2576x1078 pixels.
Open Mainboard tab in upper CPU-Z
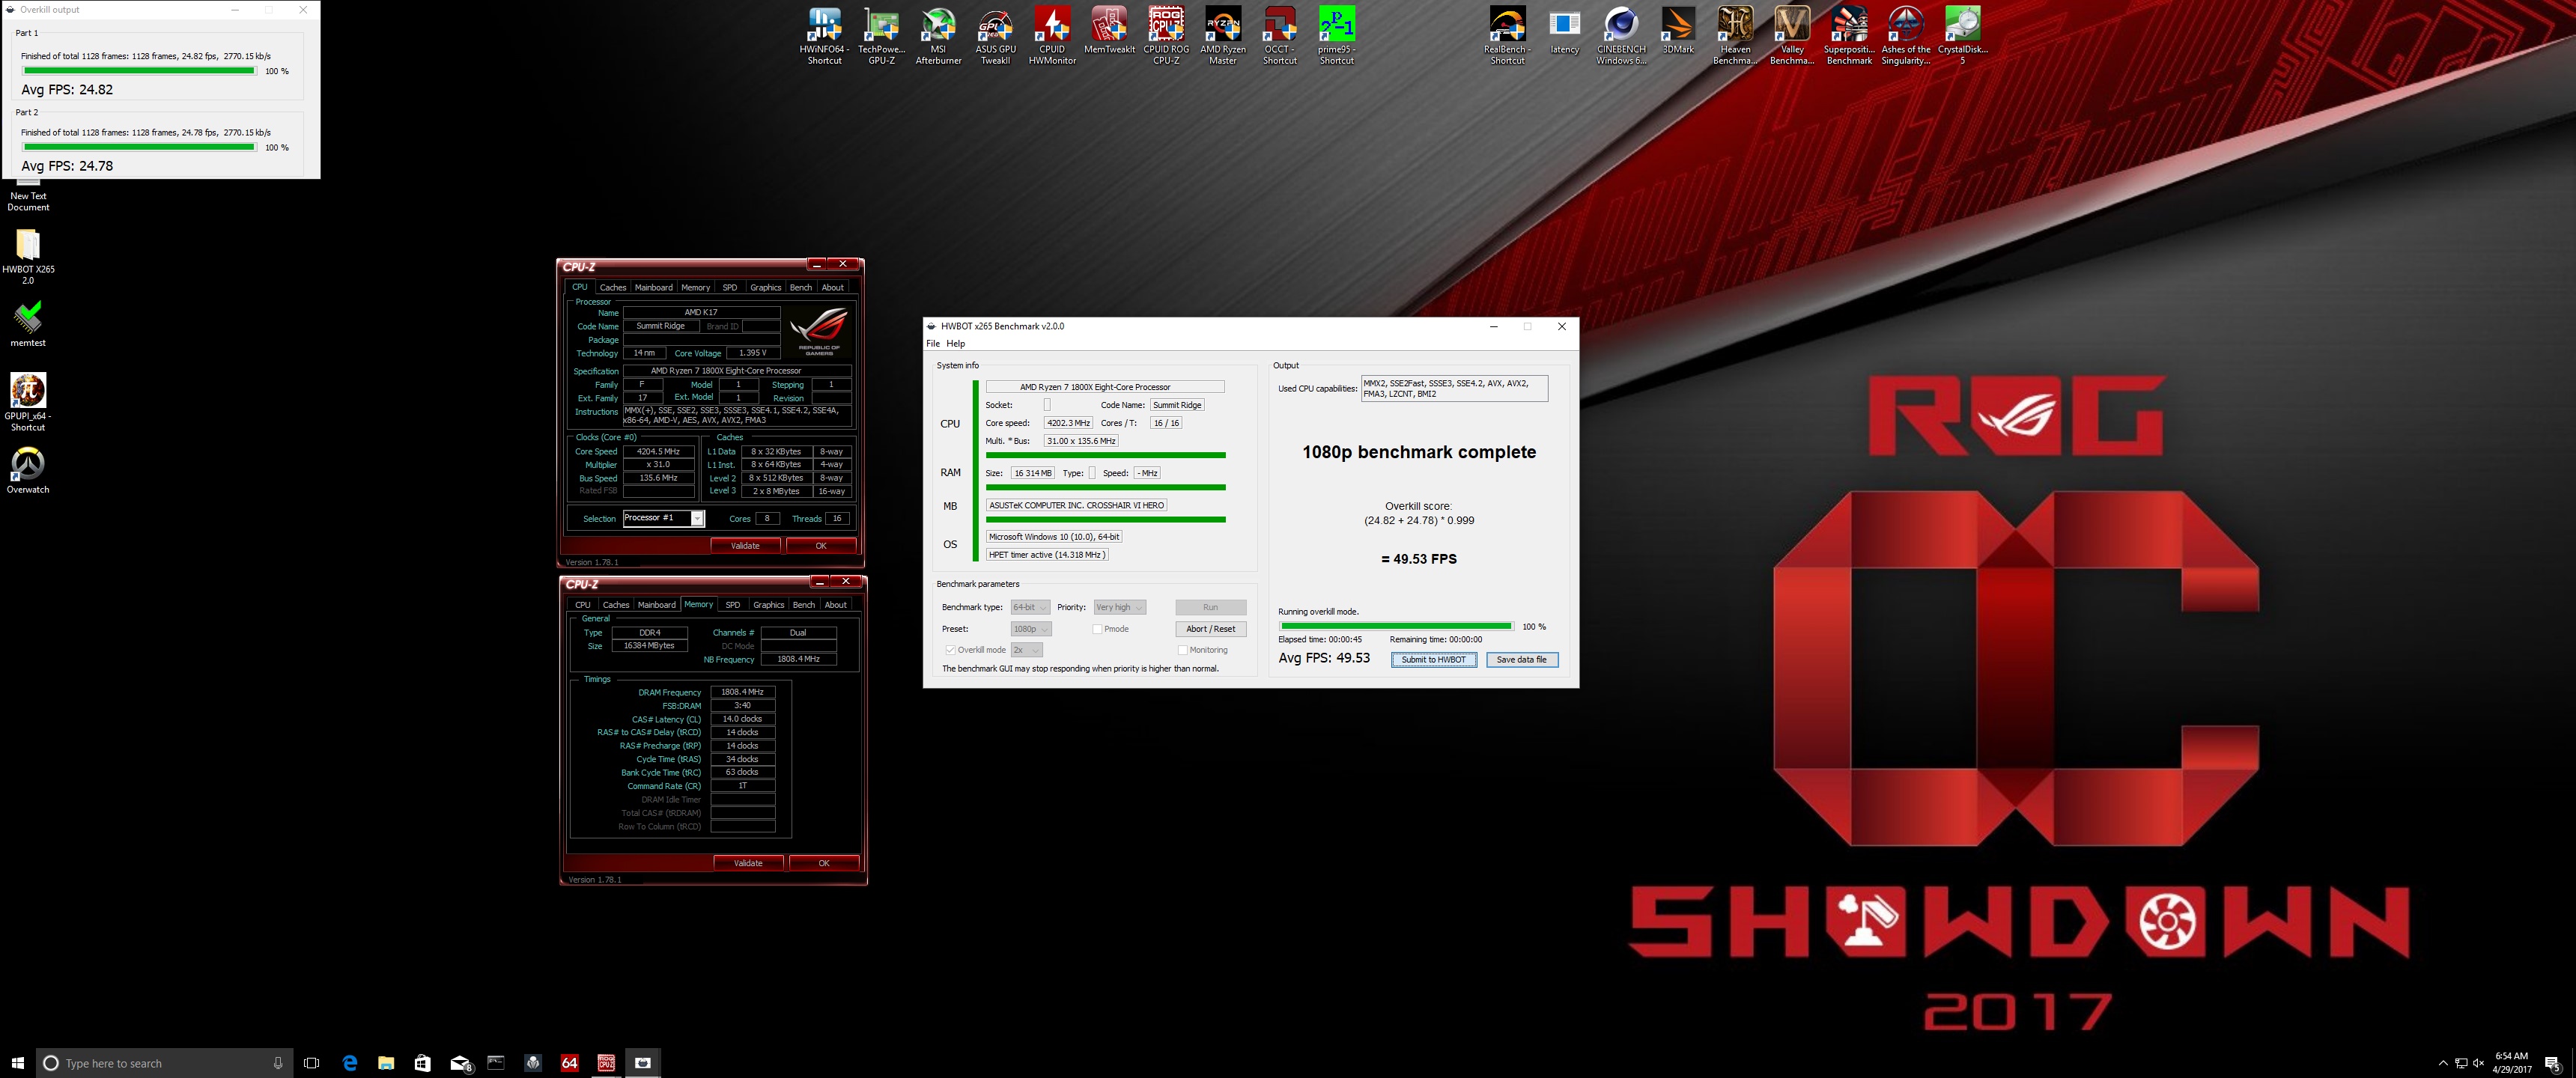[x=654, y=287]
